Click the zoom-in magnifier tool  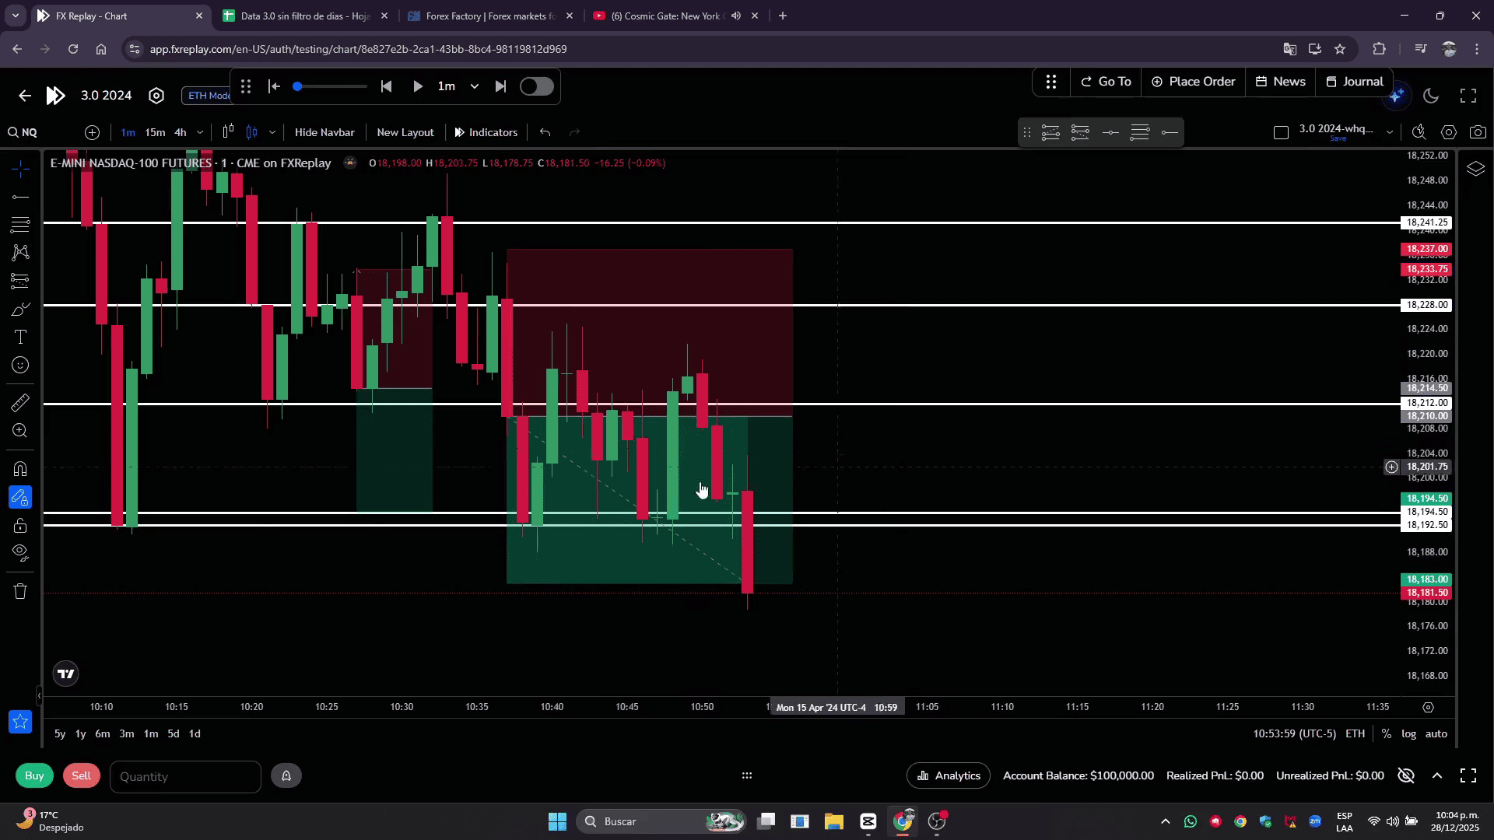[x=20, y=431]
